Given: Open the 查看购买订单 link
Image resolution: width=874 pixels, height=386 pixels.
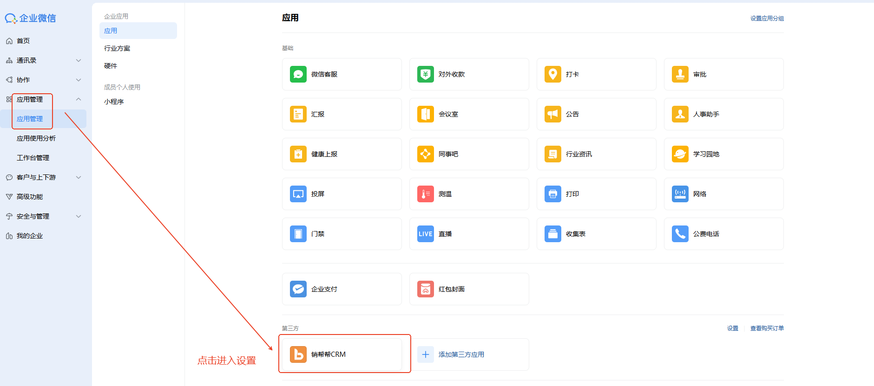Looking at the screenshot, I should pyautogui.click(x=767, y=328).
